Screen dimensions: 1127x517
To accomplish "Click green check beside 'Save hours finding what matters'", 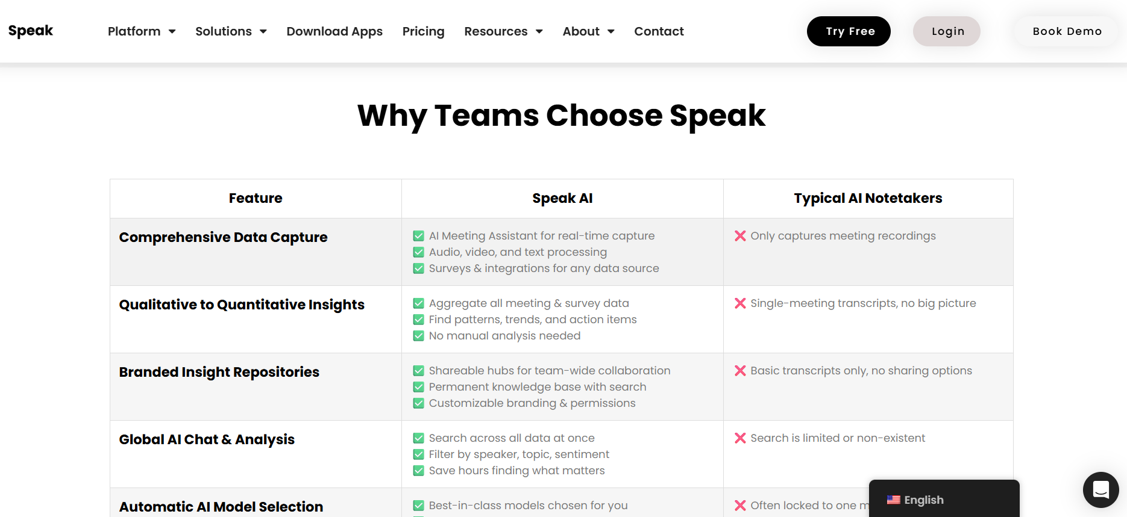I will pos(418,471).
